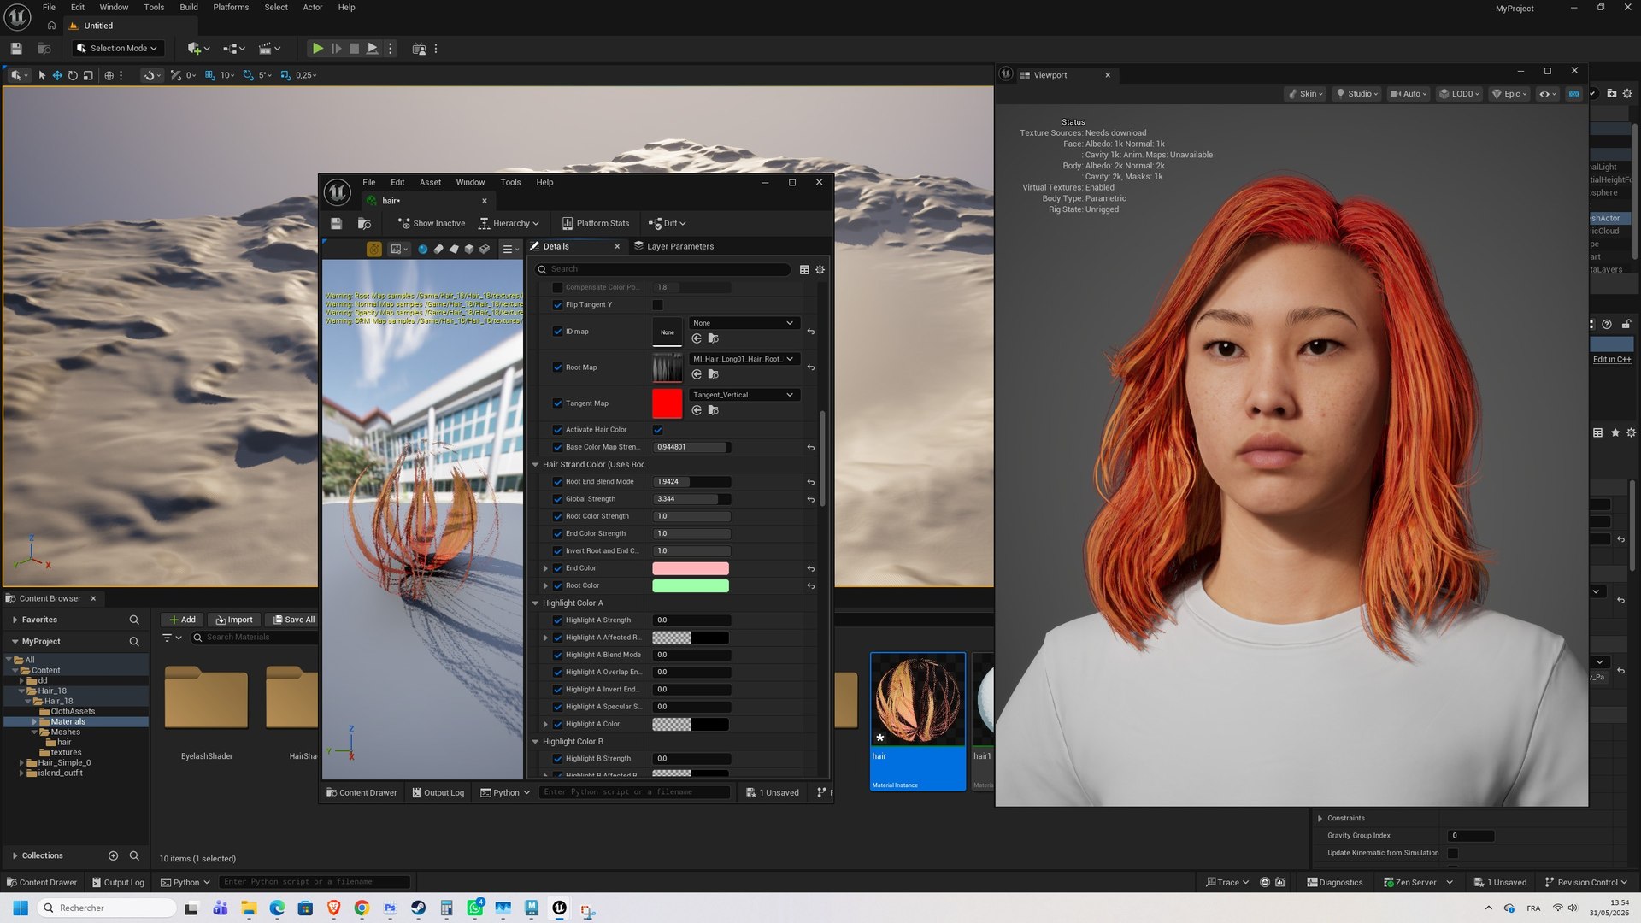Open Asset menu in material editor
Image resolution: width=1641 pixels, height=923 pixels.
tap(430, 182)
